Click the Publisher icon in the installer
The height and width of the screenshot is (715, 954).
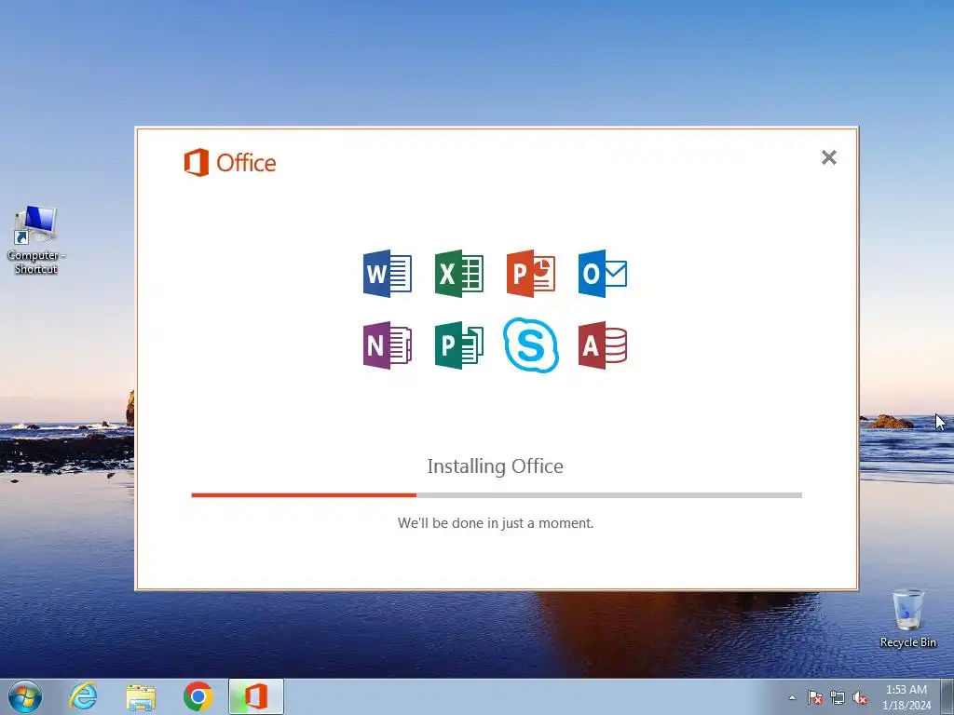tap(459, 345)
